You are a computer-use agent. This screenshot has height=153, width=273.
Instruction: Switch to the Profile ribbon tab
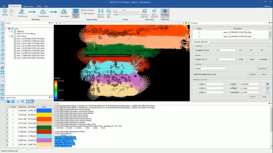pyautogui.click(x=39, y=6)
